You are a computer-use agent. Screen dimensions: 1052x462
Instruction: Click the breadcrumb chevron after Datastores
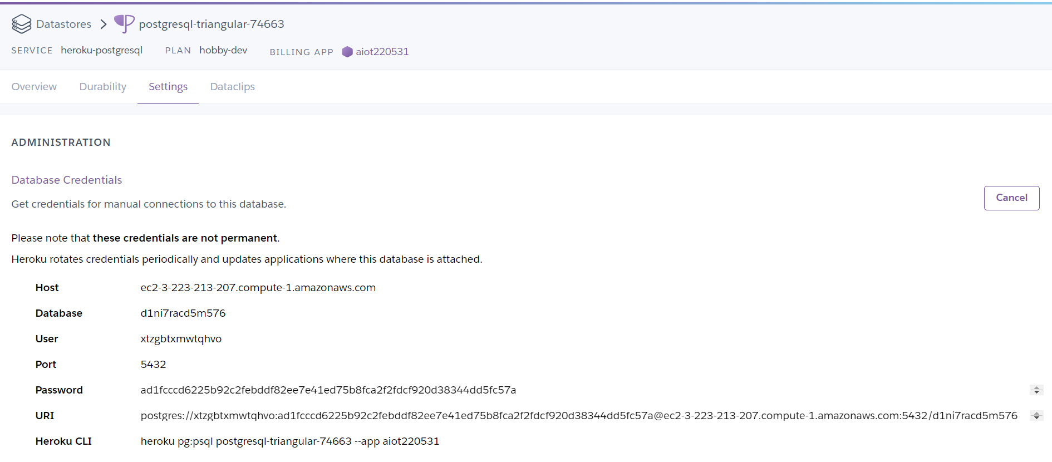pos(104,24)
